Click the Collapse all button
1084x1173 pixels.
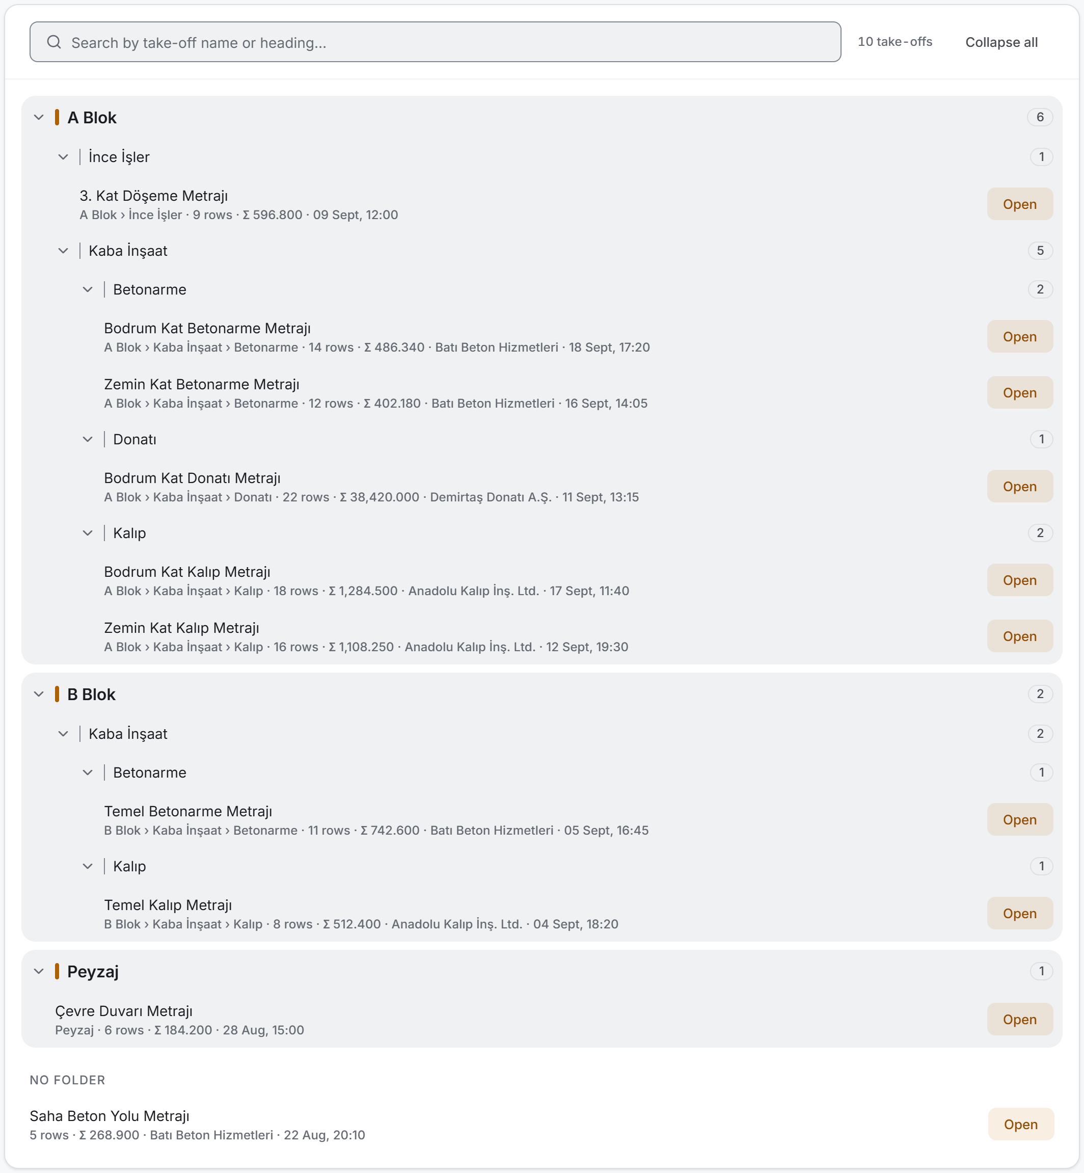point(1001,42)
